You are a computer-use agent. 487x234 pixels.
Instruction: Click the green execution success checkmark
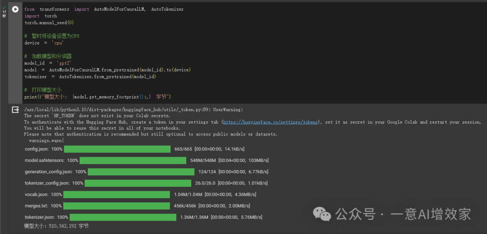pos(4,7)
